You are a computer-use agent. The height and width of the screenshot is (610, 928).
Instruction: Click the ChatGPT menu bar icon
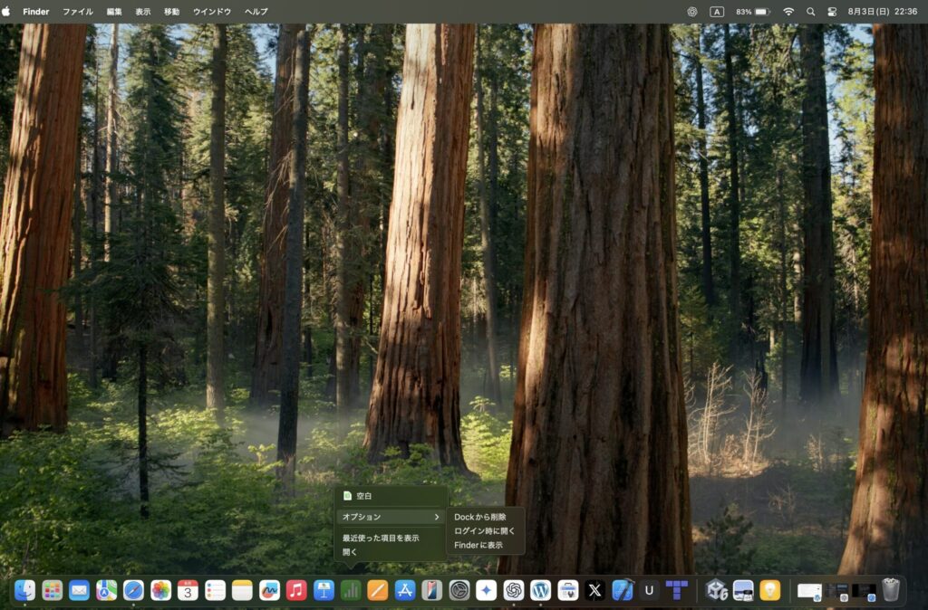[691, 11]
